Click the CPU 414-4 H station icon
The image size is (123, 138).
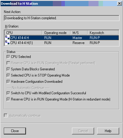(7, 38)
